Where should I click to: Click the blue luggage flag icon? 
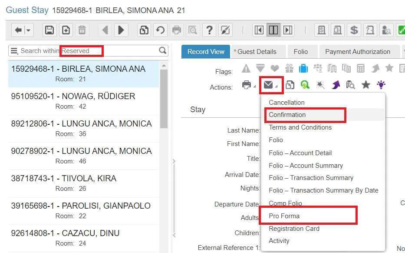(303, 69)
